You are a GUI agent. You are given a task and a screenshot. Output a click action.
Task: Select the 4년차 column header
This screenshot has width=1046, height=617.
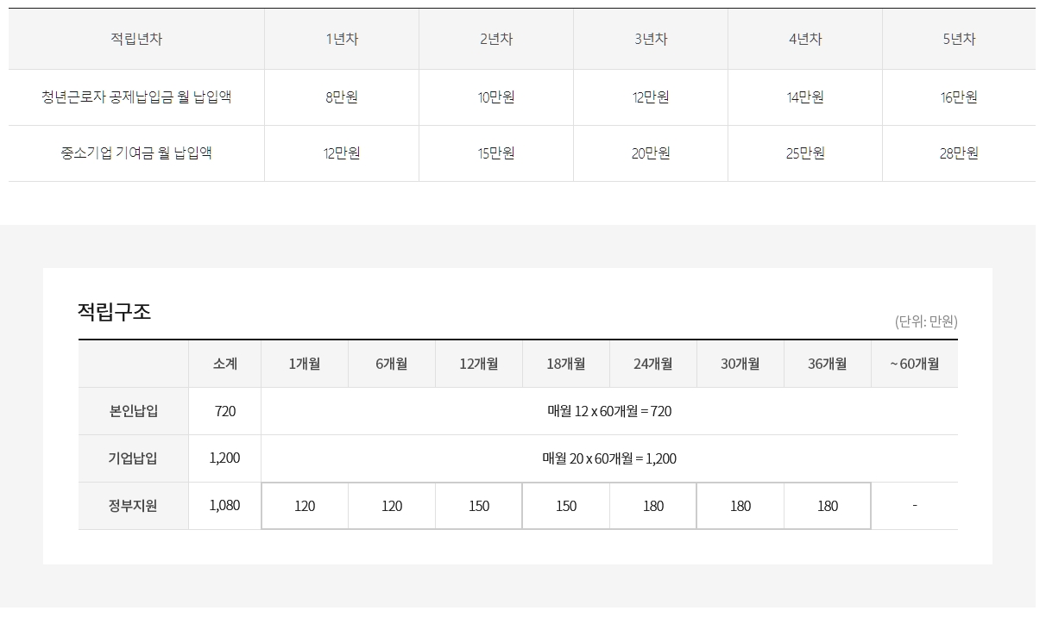(x=805, y=39)
